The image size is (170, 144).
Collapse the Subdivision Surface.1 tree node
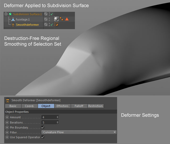click(x=6, y=14)
